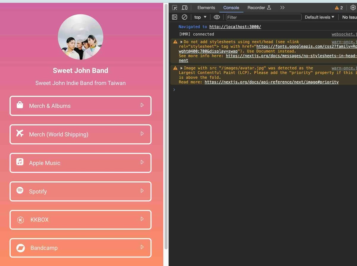Open the localhost:3000 navigation link
The image size is (357, 266).
click(x=235, y=27)
